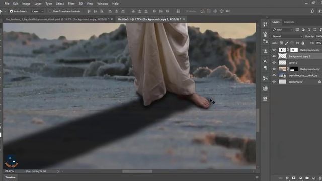Screen dimensions: 322x181
Task: Open the Auto-Select Layer dropdown
Action: click(x=37, y=11)
